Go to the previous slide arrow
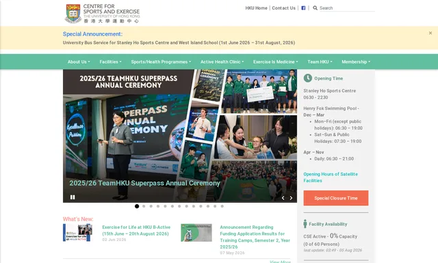Image resolution: width=438 pixels, height=263 pixels. (x=283, y=198)
